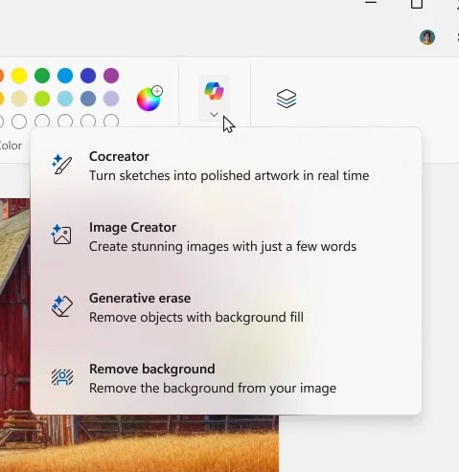Click the Generative erase eraser icon
This screenshot has width=459, height=472.
pos(61,306)
